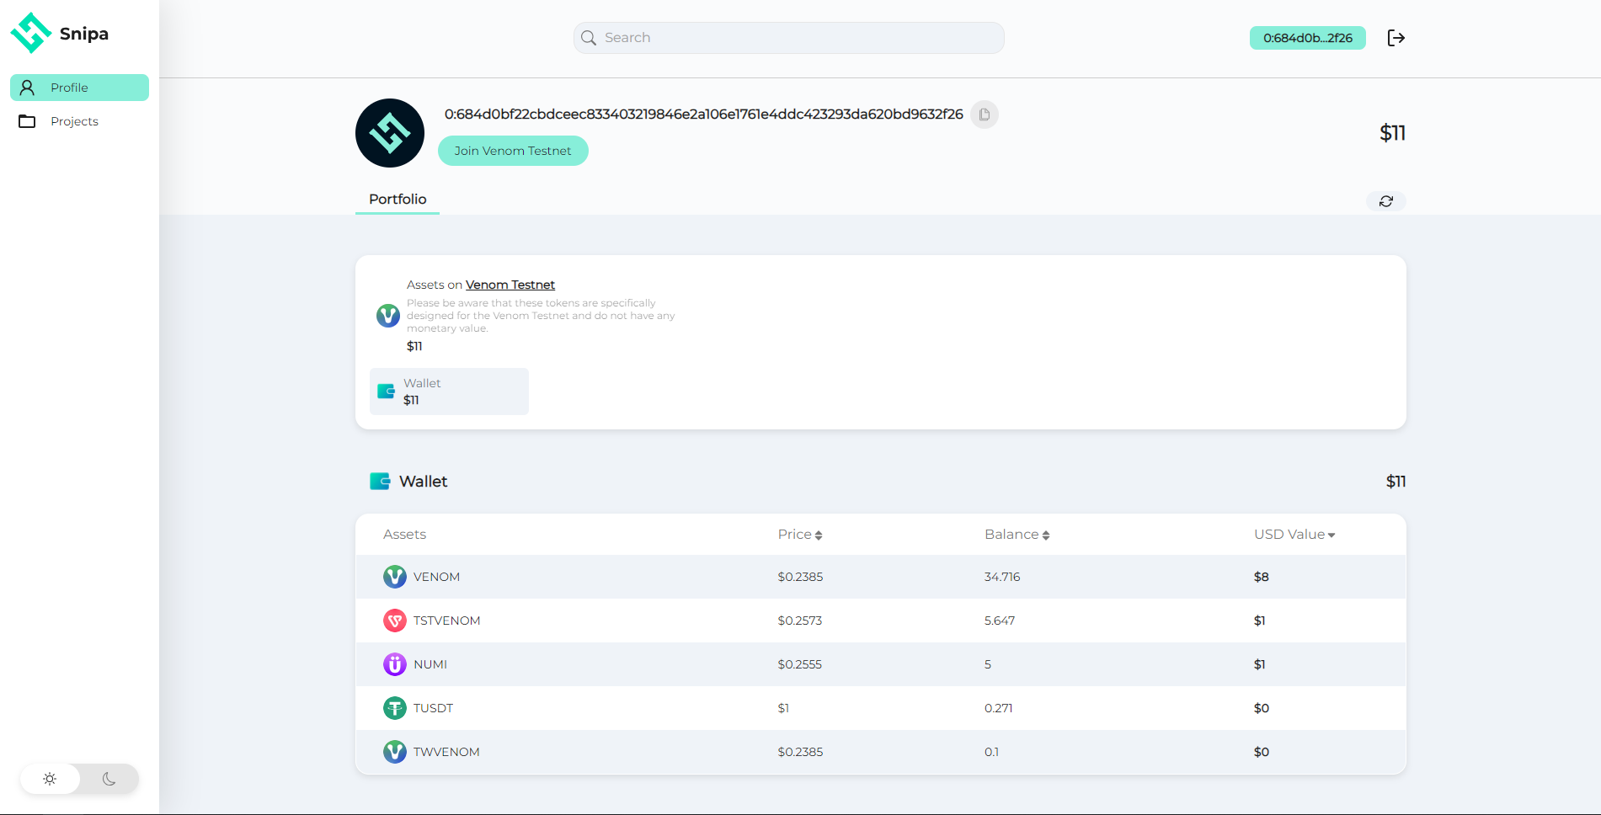
Task: Click the TUSDT token icon
Action: (395, 708)
